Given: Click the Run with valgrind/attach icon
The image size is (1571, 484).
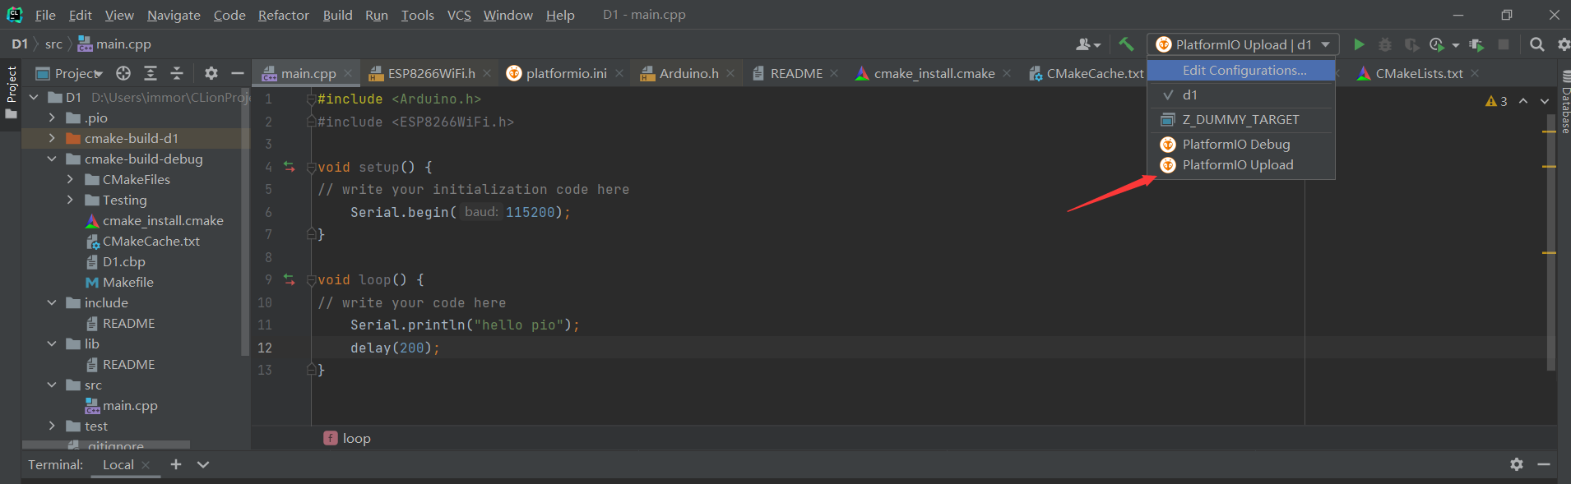Looking at the screenshot, I should point(1476,44).
